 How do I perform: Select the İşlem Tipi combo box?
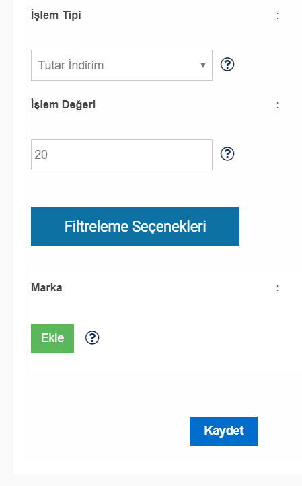tap(122, 65)
